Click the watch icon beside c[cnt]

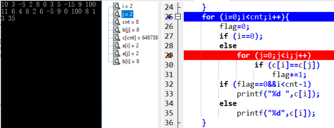(x=117, y=38)
